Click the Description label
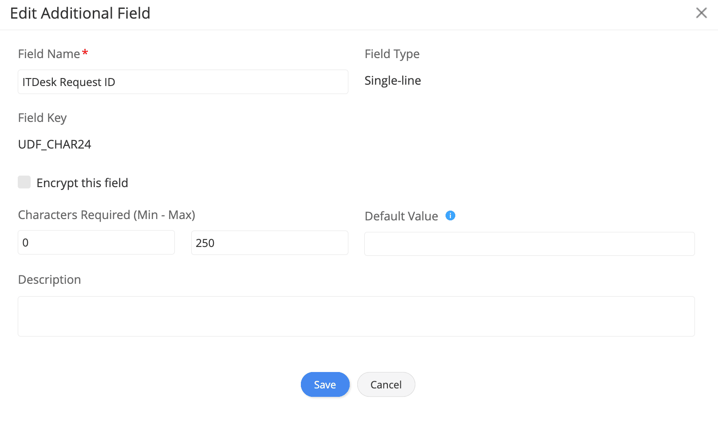 tap(49, 280)
